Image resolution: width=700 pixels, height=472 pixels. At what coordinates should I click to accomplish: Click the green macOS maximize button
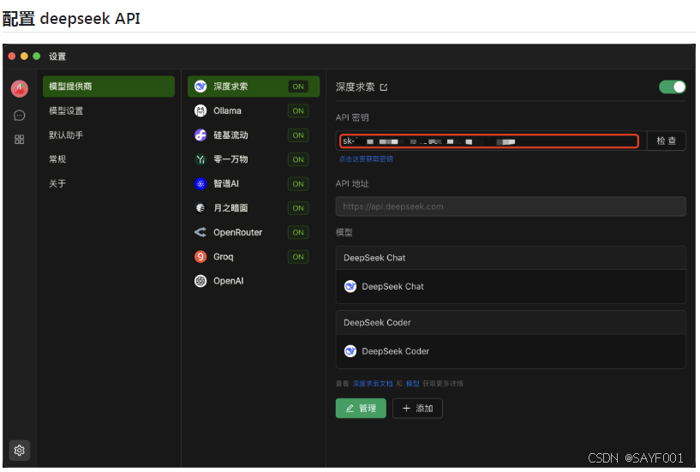pos(37,56)
